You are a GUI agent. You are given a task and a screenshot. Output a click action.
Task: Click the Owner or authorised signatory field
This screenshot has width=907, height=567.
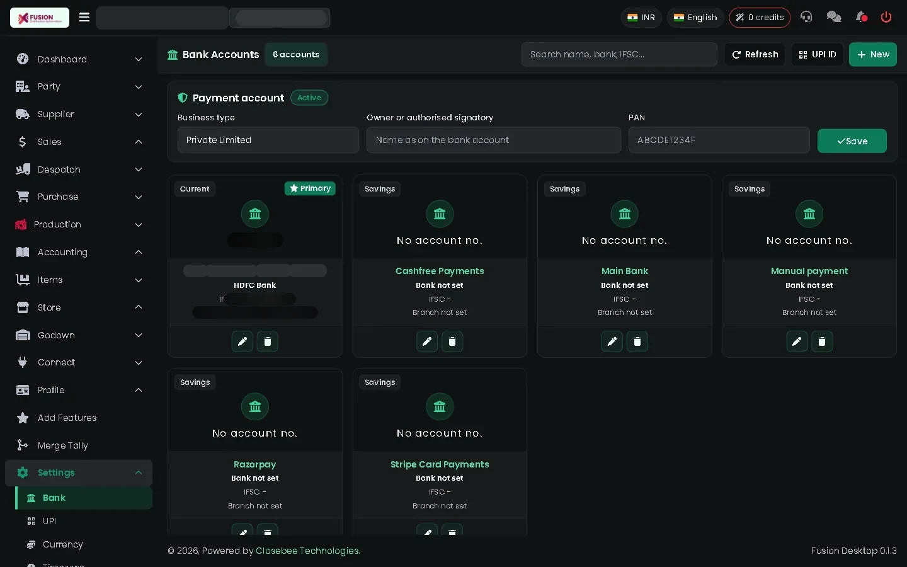494,140
